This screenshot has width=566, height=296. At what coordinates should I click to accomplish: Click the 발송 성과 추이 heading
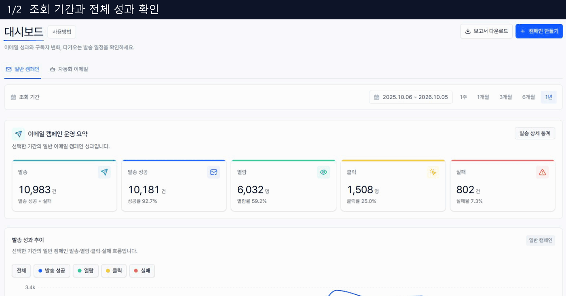pos(28,240)
